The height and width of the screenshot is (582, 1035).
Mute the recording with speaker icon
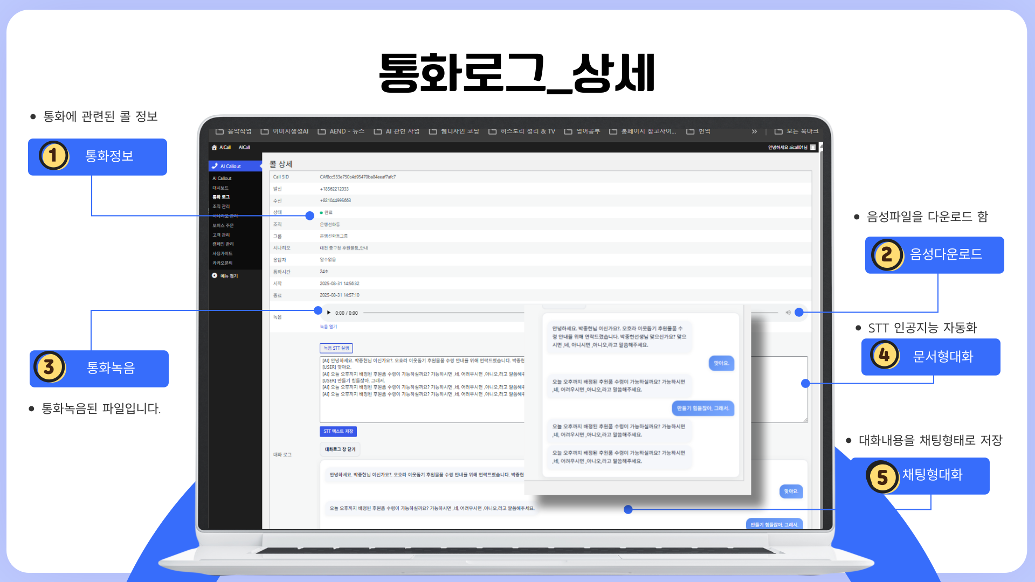pyautogui.click(x=788, y=313)
